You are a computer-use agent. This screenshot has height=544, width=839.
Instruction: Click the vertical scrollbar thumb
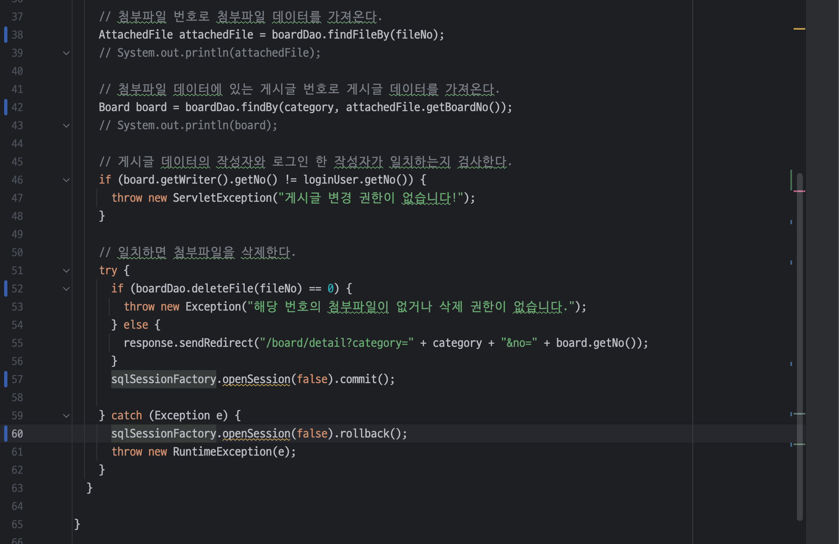[799, 346]
